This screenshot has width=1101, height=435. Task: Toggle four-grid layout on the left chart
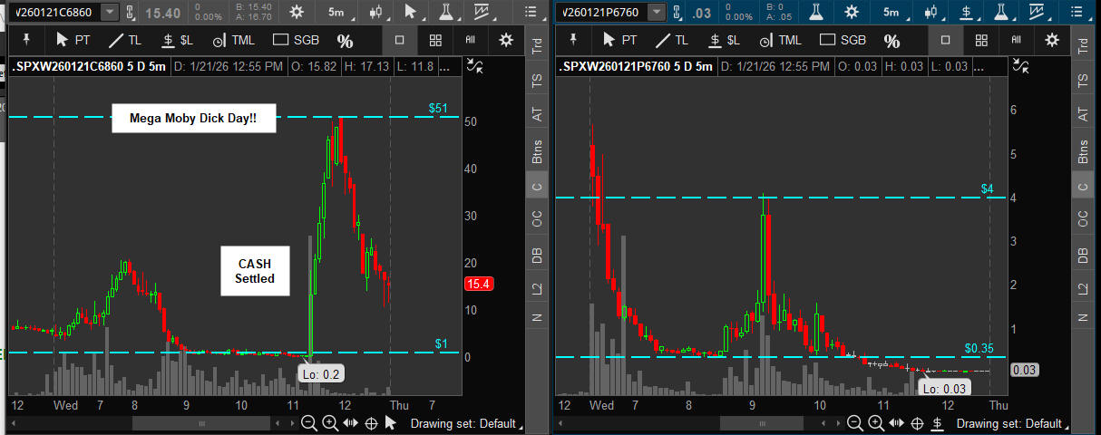pos(435,41)
